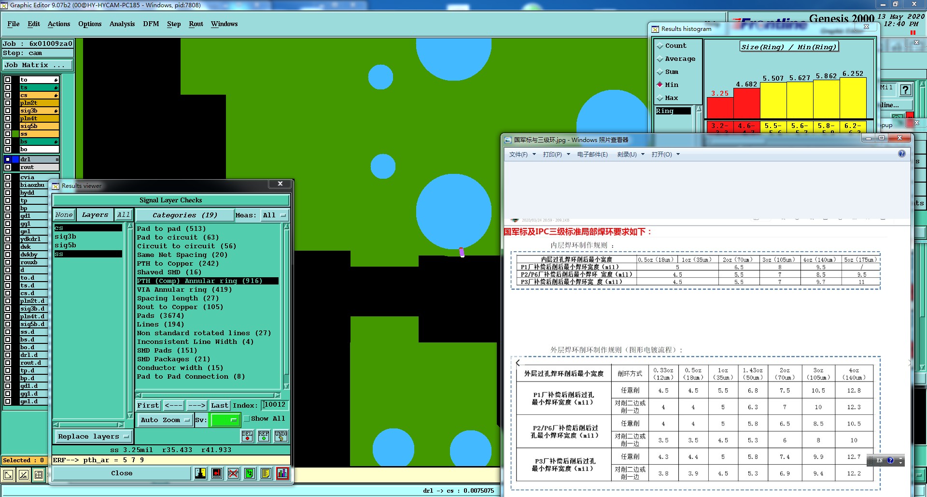Click the grid marker icon on drl layer
The width and height of the screenshot is (927, 497).
coord(57,159)
